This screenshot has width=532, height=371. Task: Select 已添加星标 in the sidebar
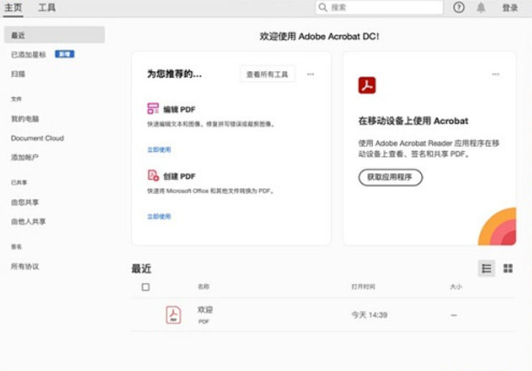[x=29, y=54]
